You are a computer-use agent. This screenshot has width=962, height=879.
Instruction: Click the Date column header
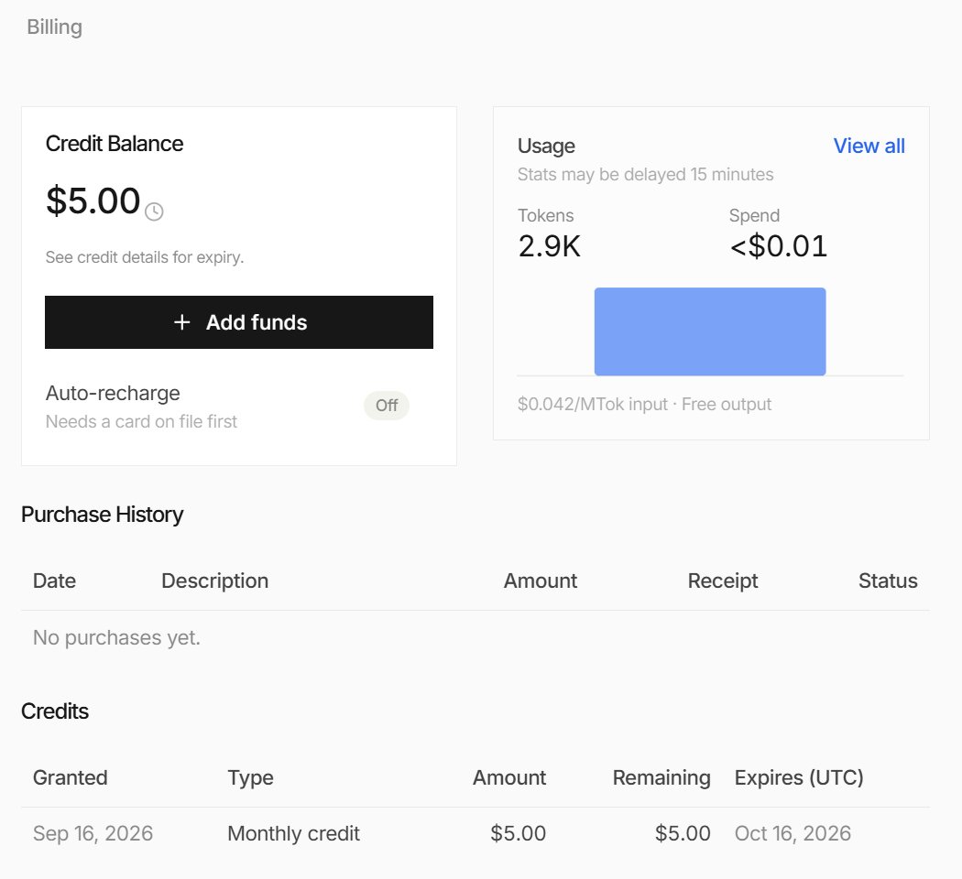coord(55,581)
